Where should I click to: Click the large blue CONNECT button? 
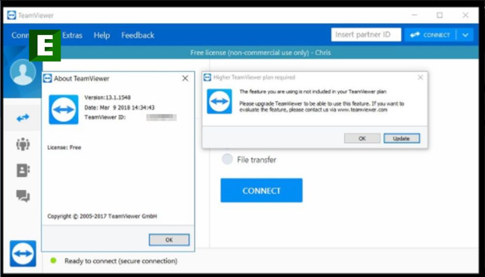point(261,190)
